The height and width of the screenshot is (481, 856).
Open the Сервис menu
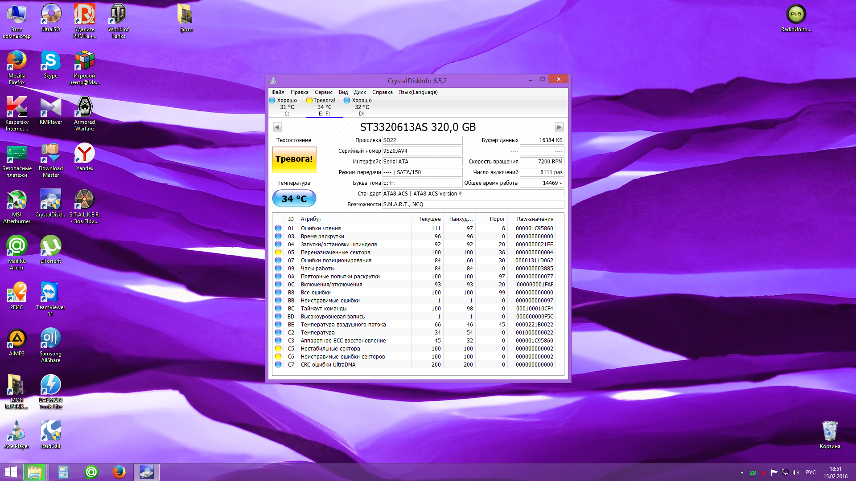point(323,92)
